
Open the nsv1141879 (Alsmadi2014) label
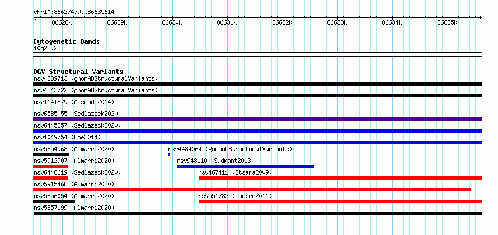point(74,102)
